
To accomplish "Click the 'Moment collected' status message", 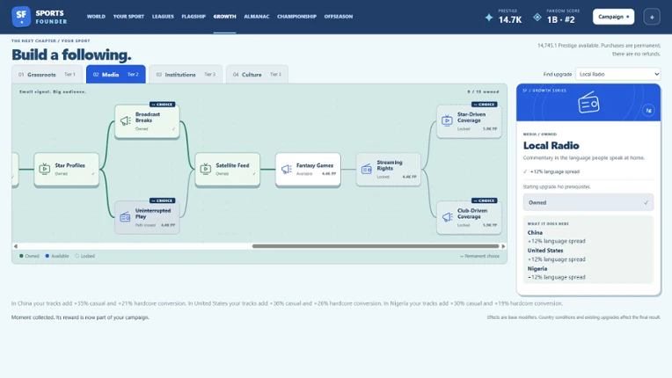I will coord(80,317).
